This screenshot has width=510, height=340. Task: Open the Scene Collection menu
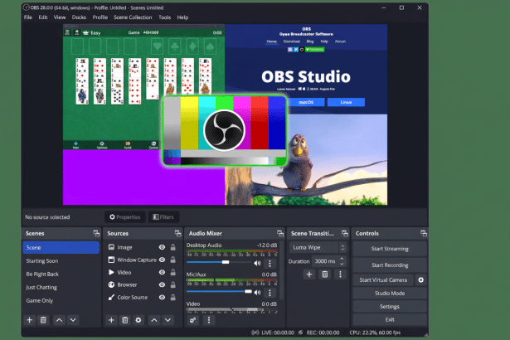(133, 17)
